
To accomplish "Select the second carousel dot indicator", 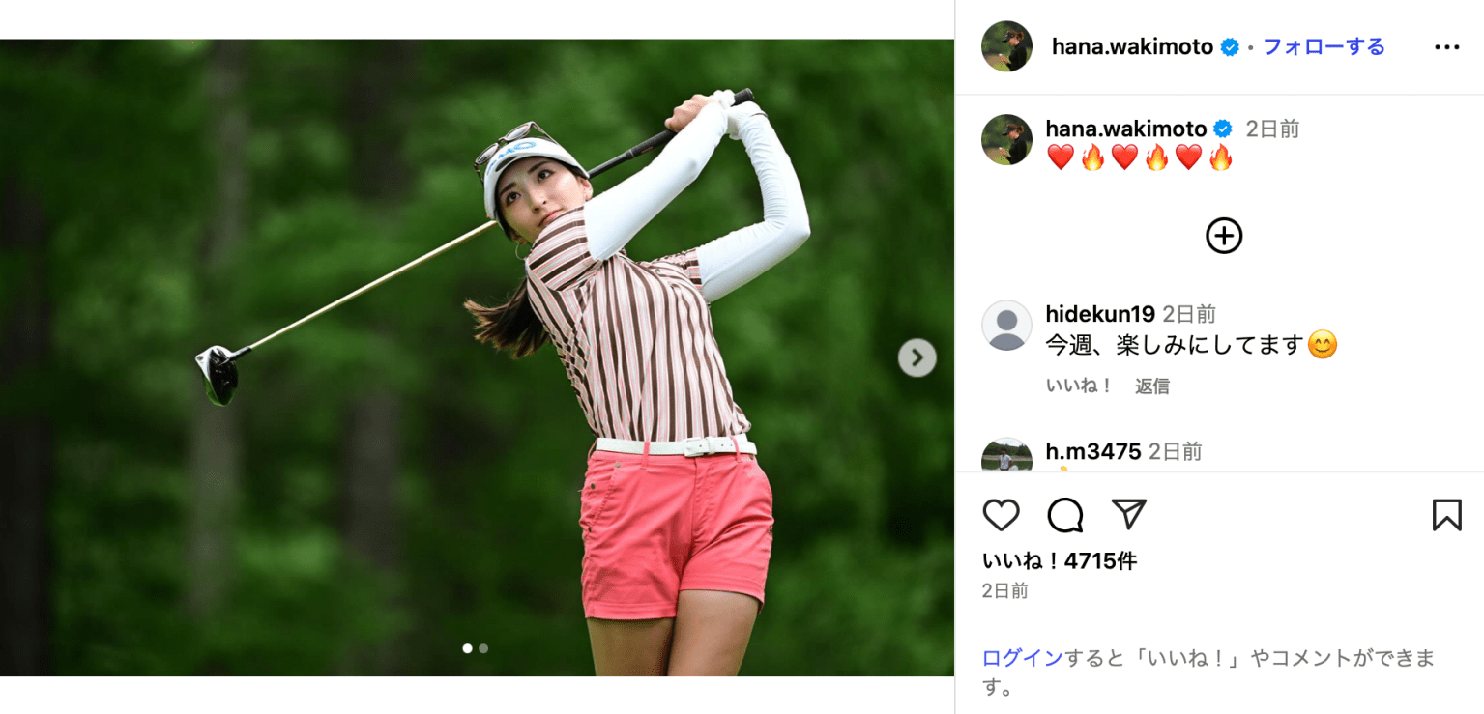I will [x=483, y=648].
